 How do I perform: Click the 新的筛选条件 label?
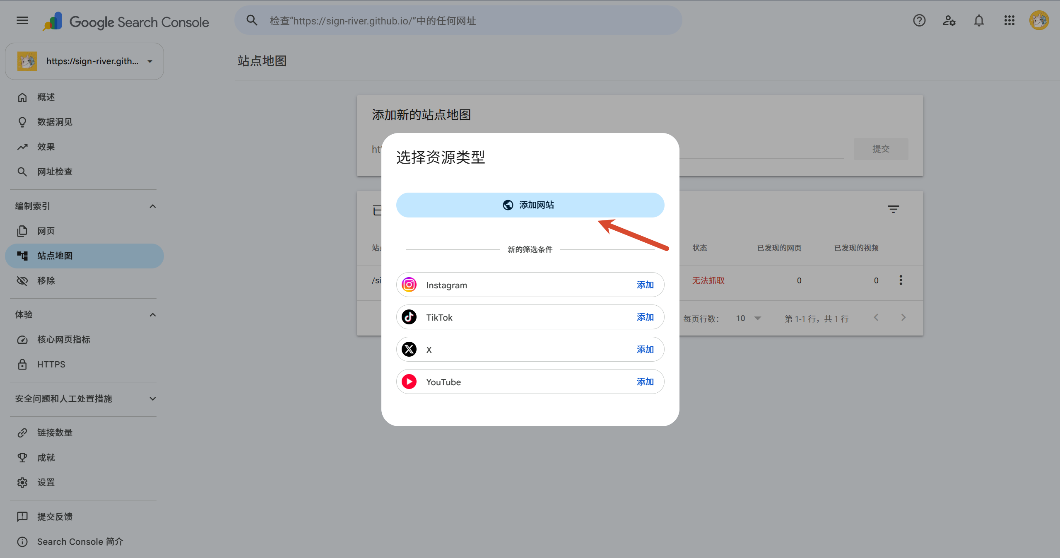click(x=530, y=249)
